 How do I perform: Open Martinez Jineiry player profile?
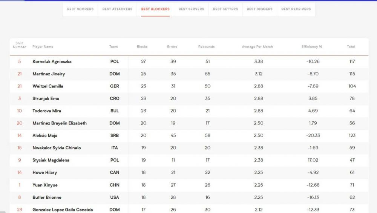coord(49,74)
